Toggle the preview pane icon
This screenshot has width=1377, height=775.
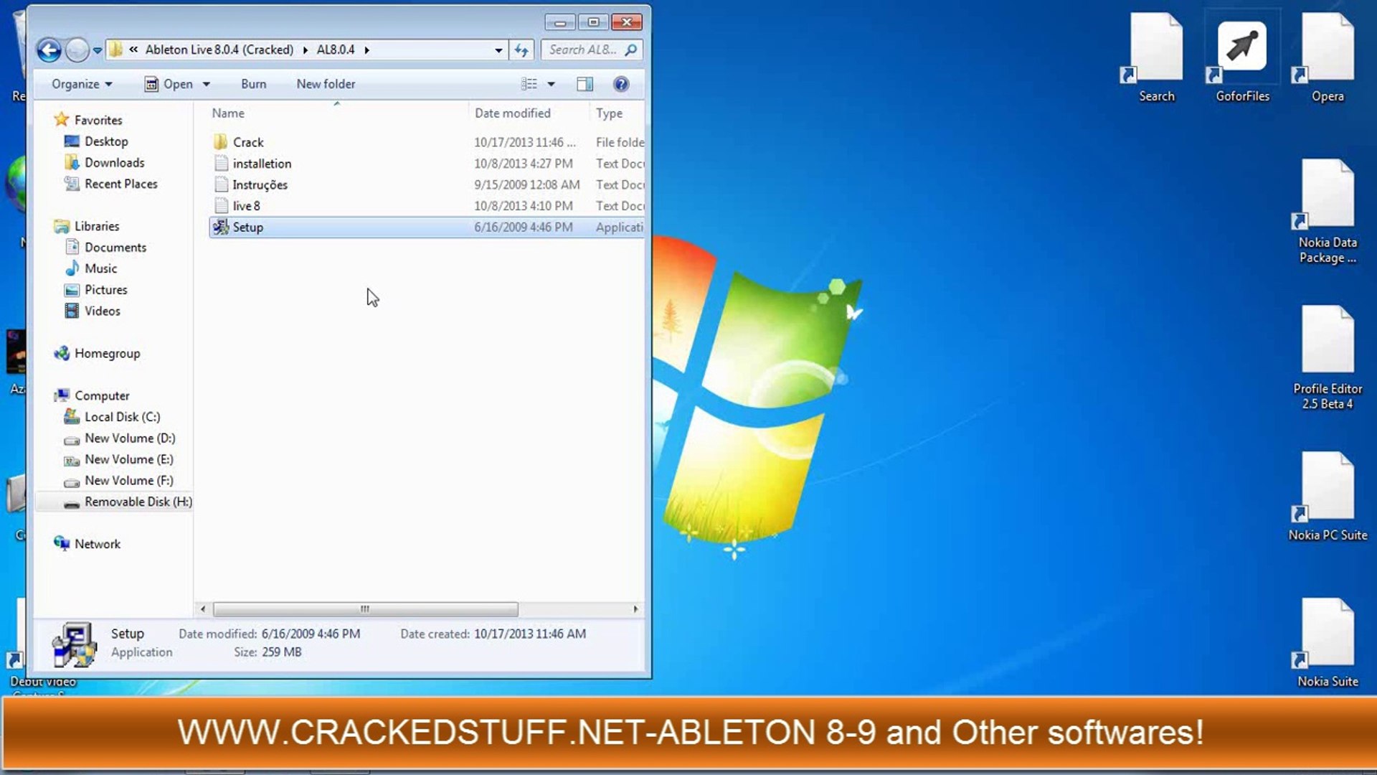(585, 84)
